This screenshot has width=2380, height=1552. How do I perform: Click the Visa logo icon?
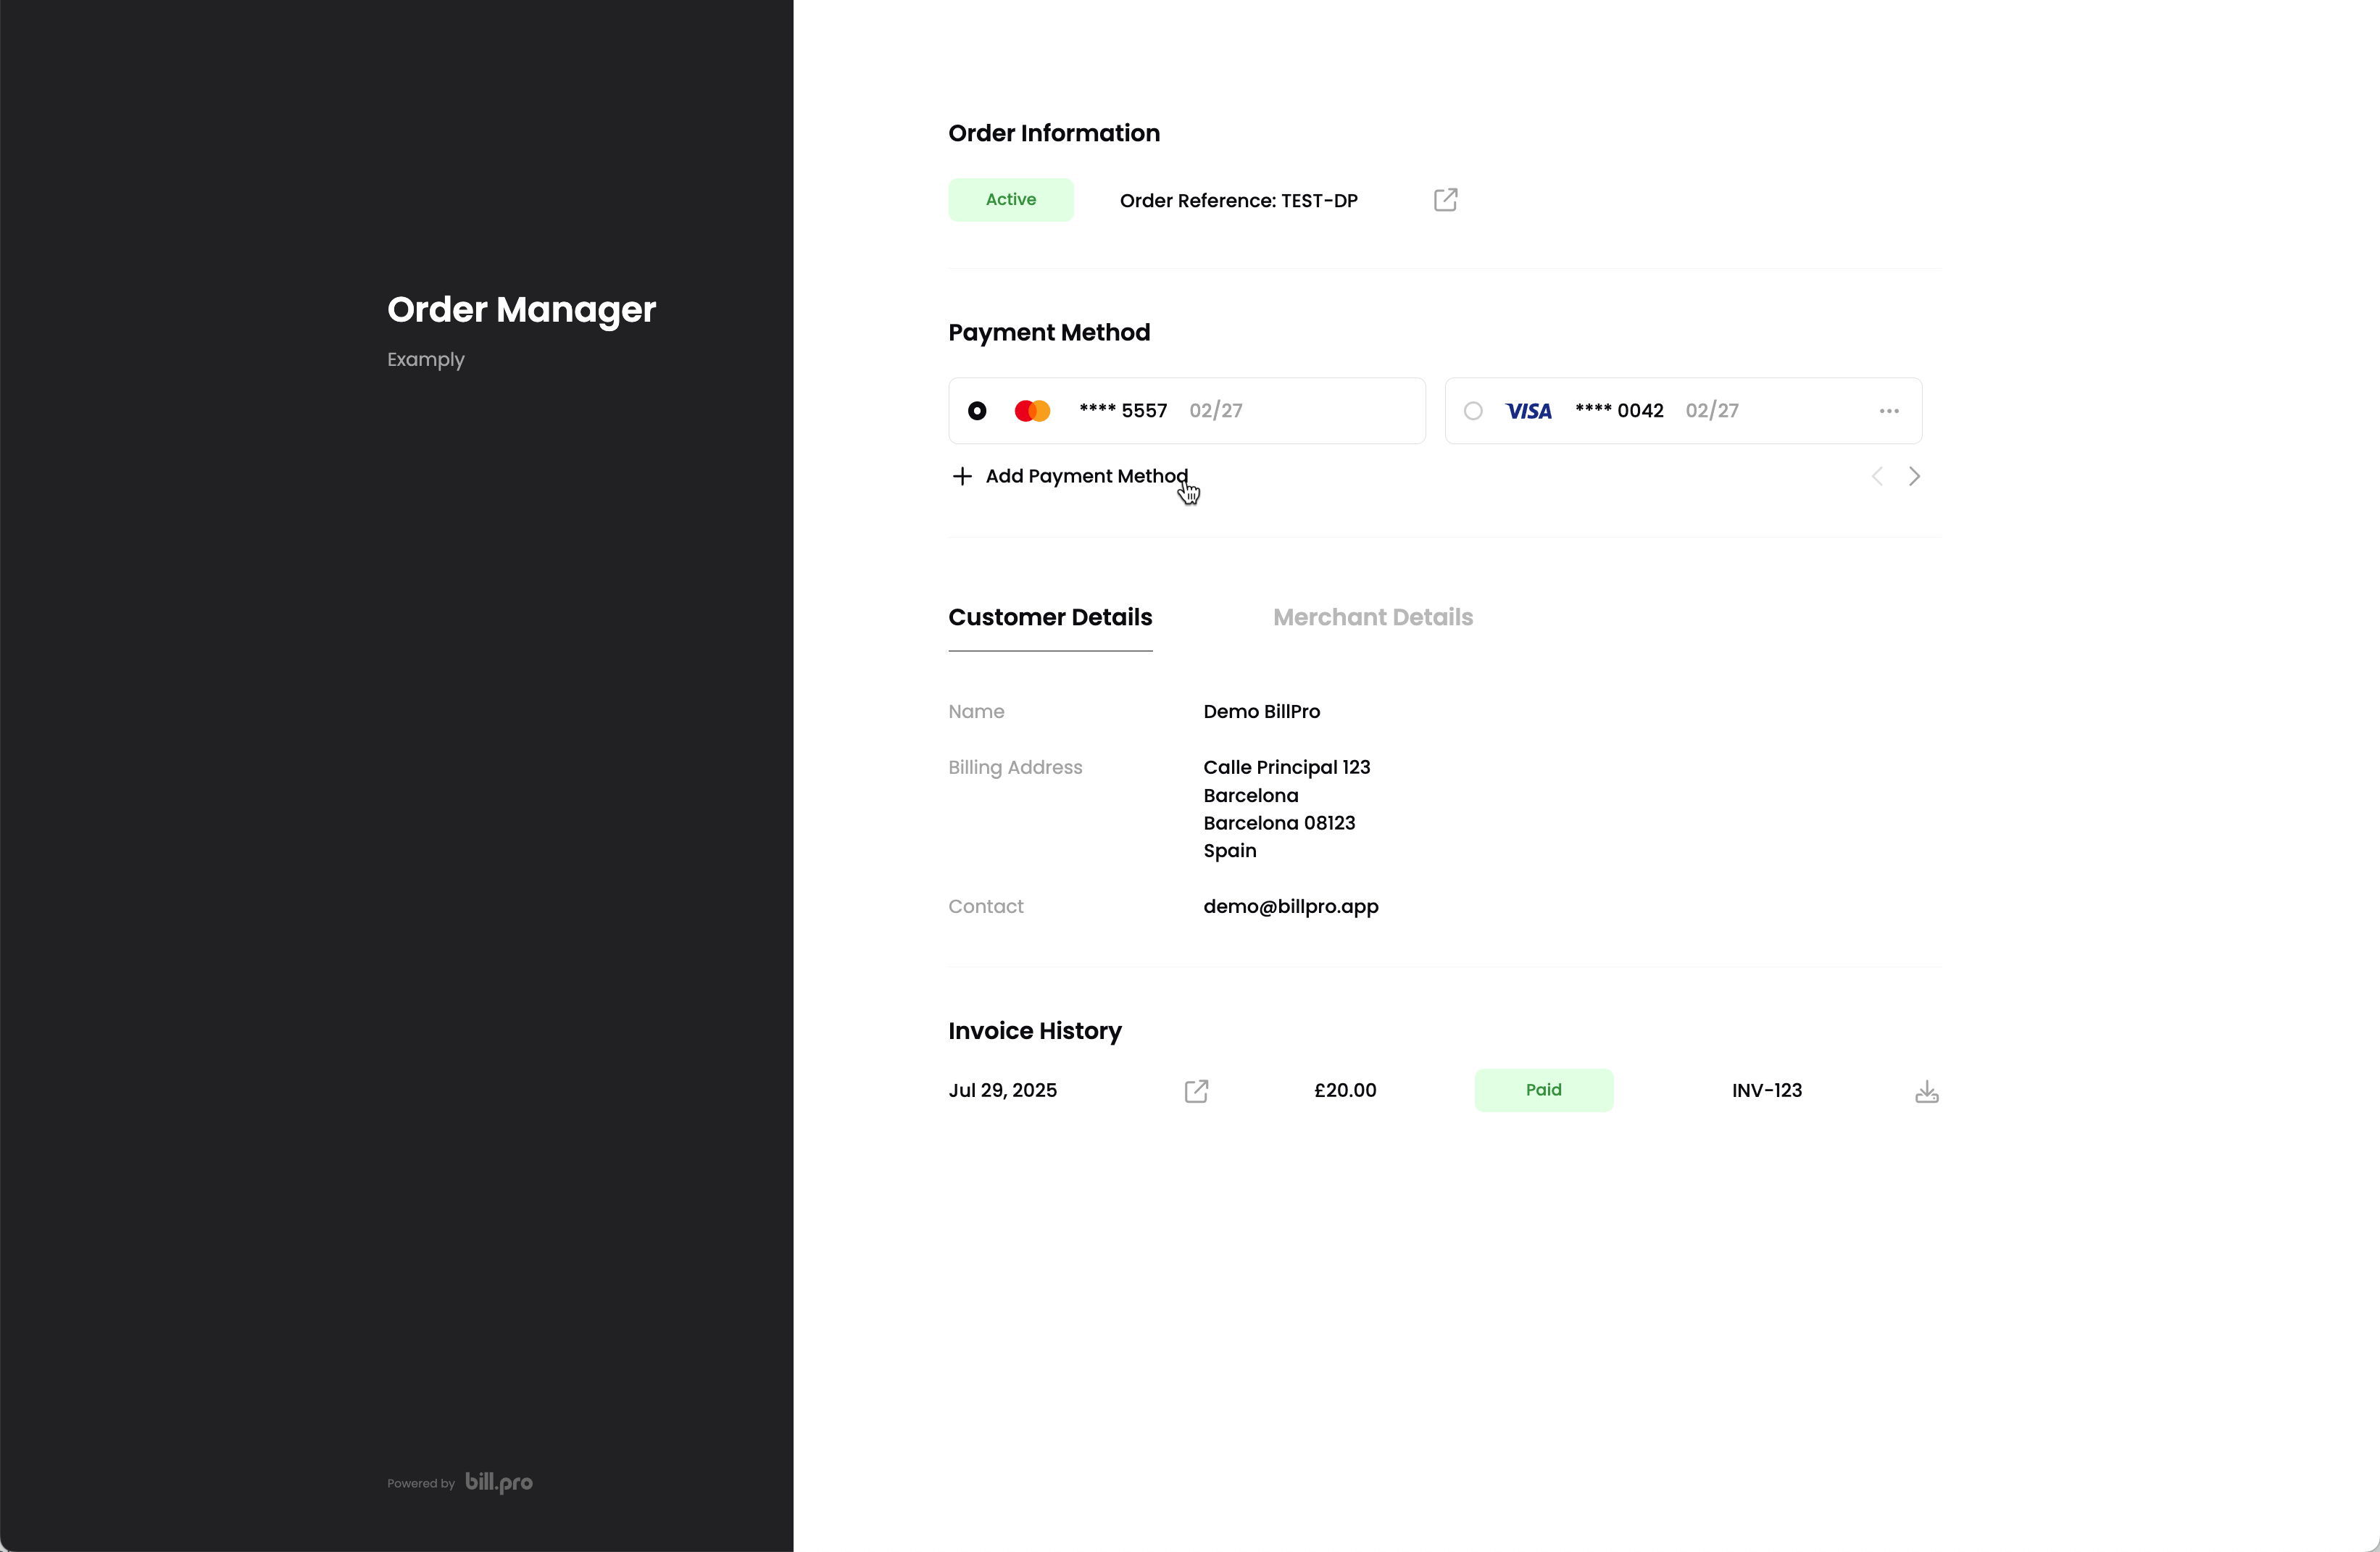click(x=1528, y=411)
